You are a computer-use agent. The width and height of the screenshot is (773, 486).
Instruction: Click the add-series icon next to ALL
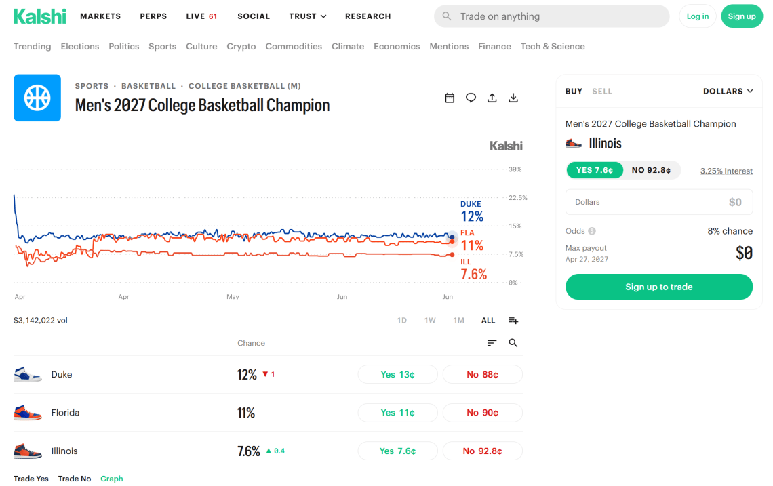tap(513, 321)
